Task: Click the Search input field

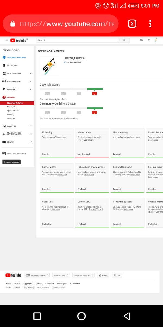Action: coord(78,40)
